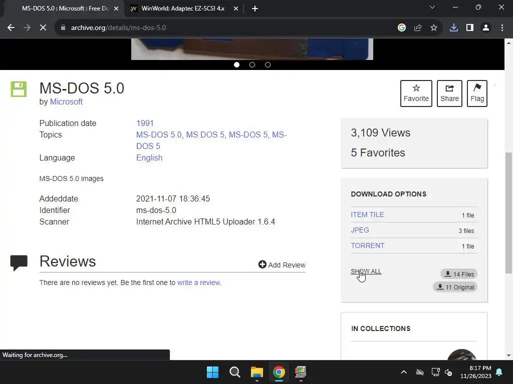Click the Chrome taskbar icon

tap(279, 372)
